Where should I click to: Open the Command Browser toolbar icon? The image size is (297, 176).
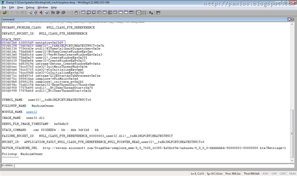pos(131,13)
